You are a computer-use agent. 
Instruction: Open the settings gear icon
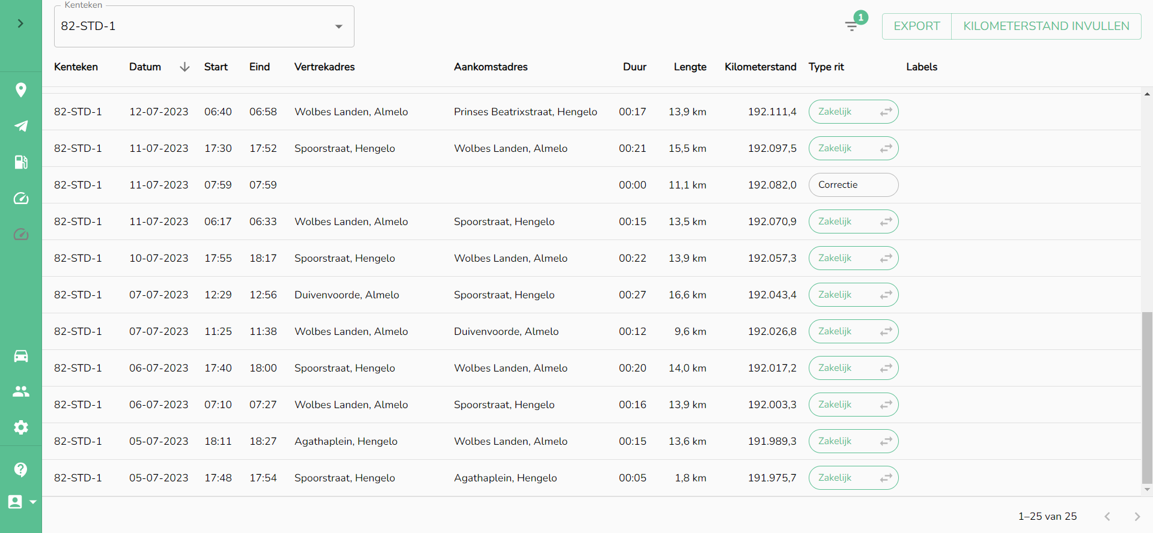click(21, 427)
